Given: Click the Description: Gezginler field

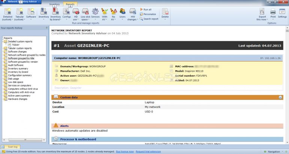Looking at the screenshot, I should click(x=68, y=88).
